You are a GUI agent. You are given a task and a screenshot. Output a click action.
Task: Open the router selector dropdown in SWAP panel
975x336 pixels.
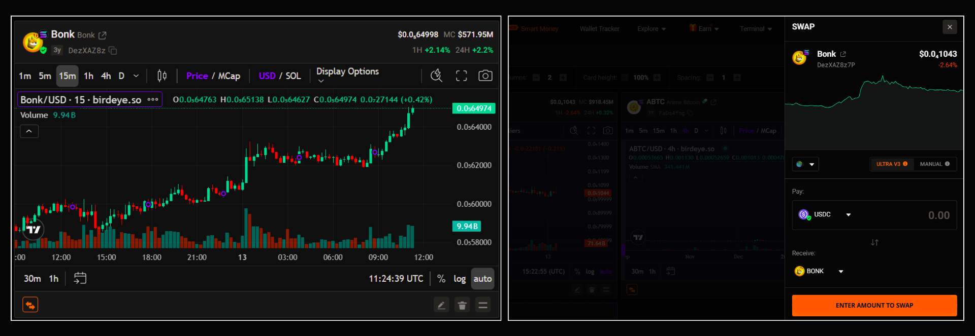(805, 164)
